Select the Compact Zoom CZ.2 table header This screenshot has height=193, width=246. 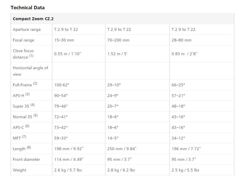tap(33, 19)
